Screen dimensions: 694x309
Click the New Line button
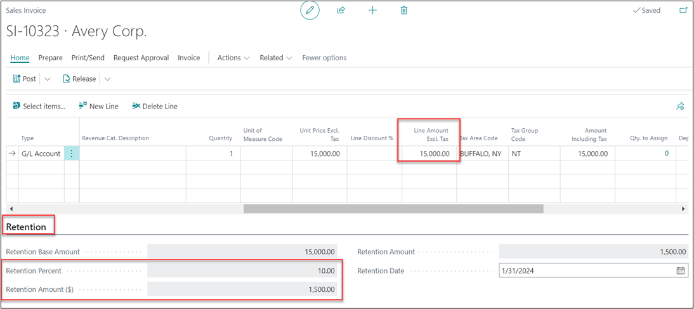click(99, 107)
